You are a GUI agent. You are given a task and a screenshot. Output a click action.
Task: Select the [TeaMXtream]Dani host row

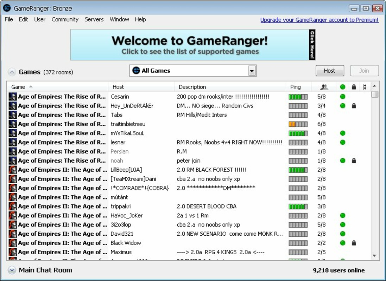click(x=133, y=179)
